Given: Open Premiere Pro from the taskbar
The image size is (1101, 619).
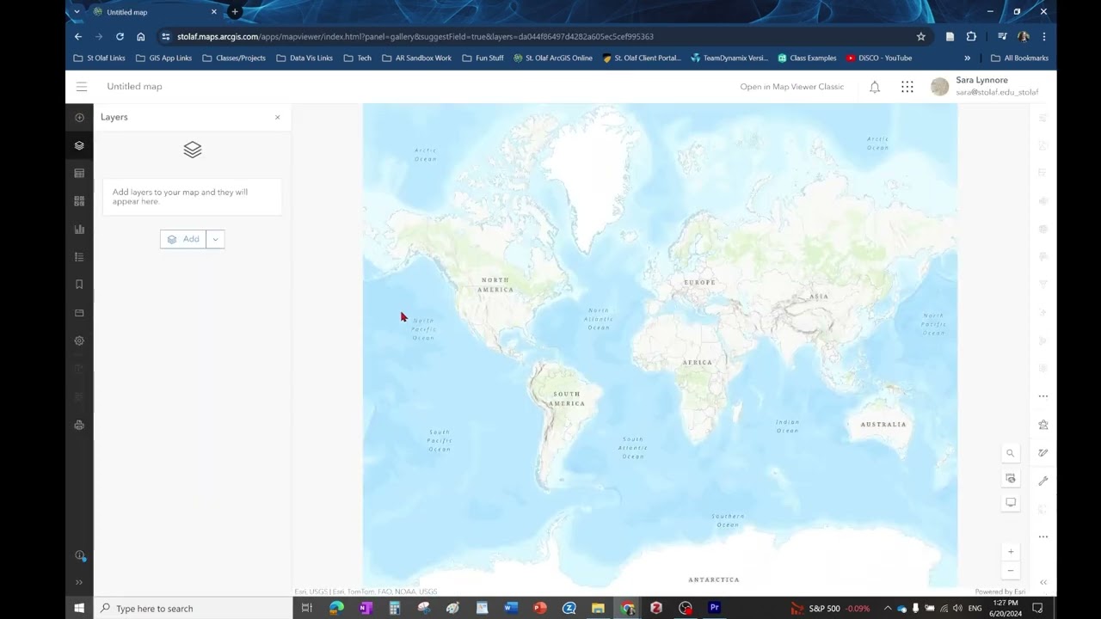Looking at the screenshot, I should tap(714, 608).
